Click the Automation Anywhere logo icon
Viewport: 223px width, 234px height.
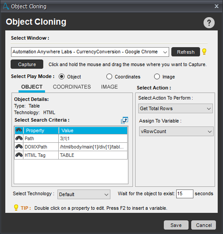pos(6,6)
